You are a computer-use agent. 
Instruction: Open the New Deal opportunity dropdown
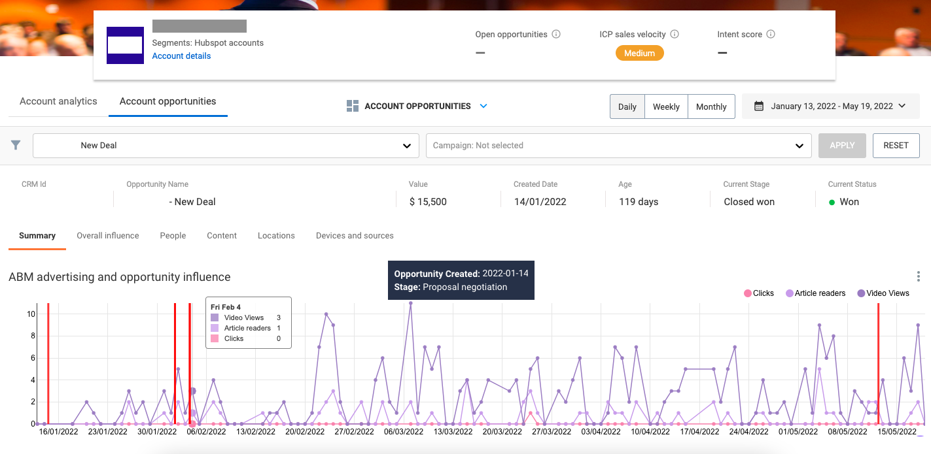pyautogui.click(x=226, y=146)
